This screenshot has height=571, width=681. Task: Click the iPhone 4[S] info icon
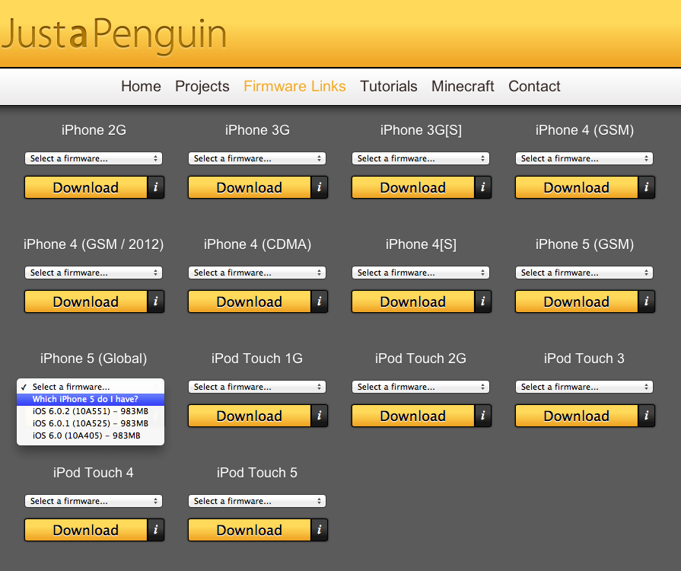tap(483, 301)
